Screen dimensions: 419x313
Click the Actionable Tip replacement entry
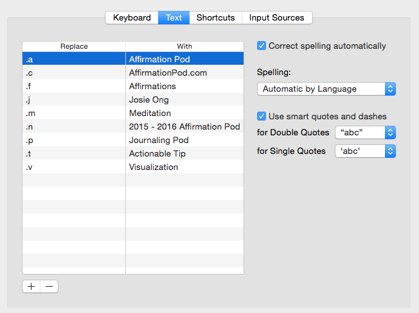click(x=184, y=153)
